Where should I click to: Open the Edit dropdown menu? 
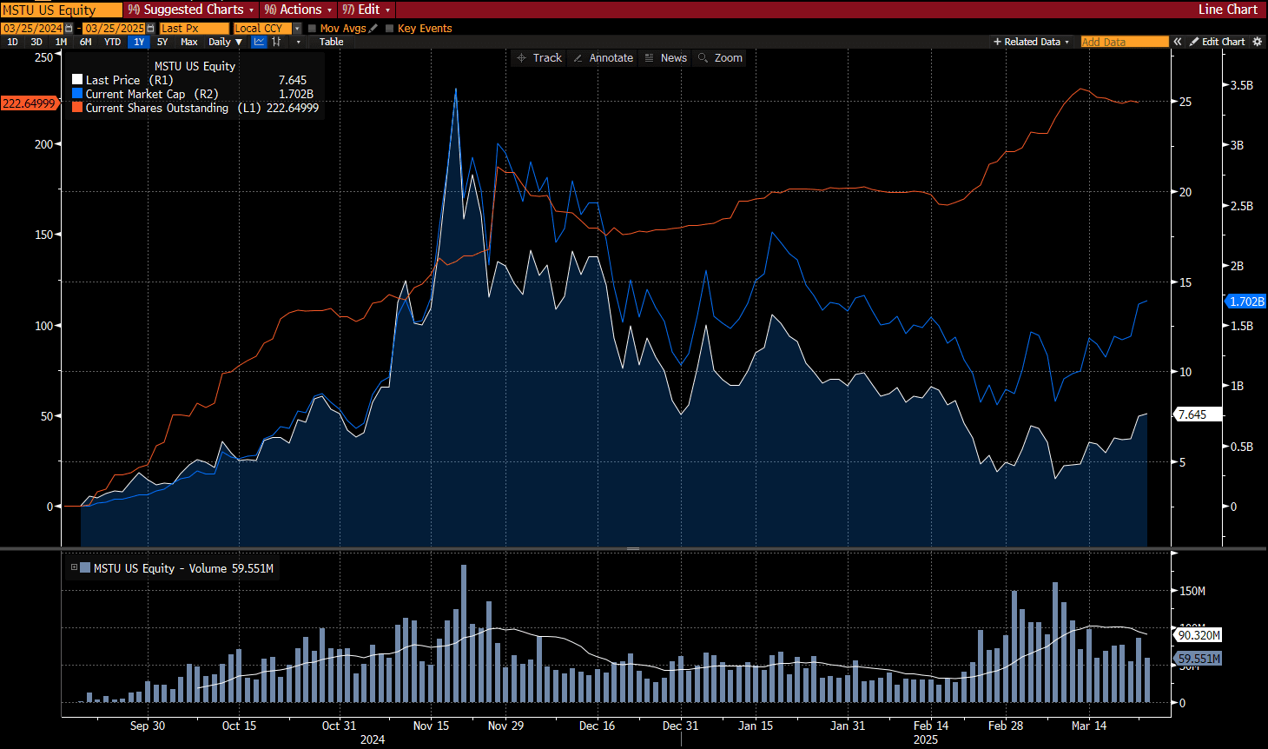366,10
